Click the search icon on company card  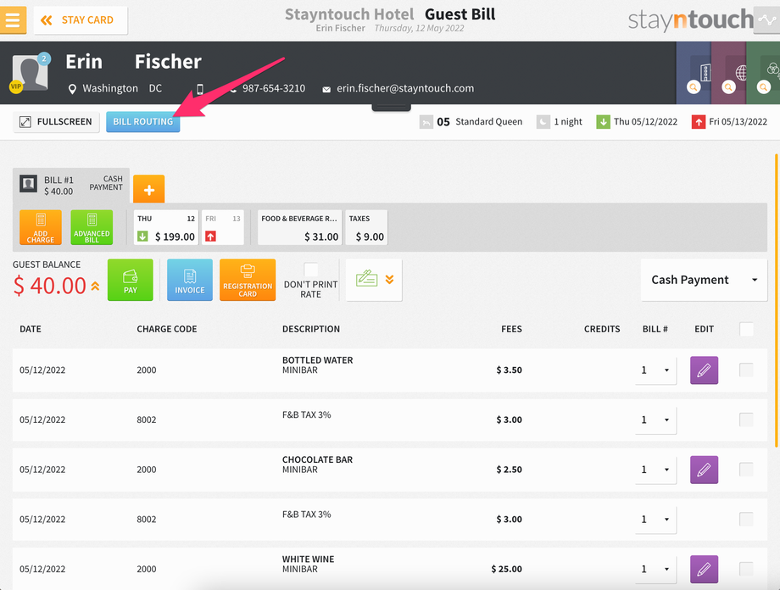tap(694, 87)
